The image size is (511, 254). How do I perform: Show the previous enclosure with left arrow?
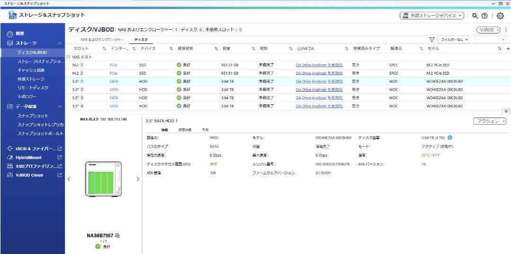69,179
